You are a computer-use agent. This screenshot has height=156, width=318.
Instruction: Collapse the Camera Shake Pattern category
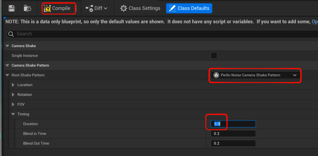click(7, 65)
